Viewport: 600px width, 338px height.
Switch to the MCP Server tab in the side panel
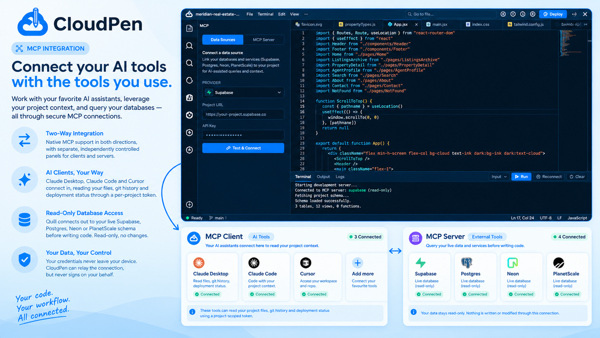(x=263, y=39)
